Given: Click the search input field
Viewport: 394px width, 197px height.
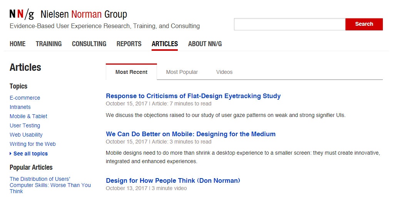Looking at the screenshot, I should click(x=289, y=24).
